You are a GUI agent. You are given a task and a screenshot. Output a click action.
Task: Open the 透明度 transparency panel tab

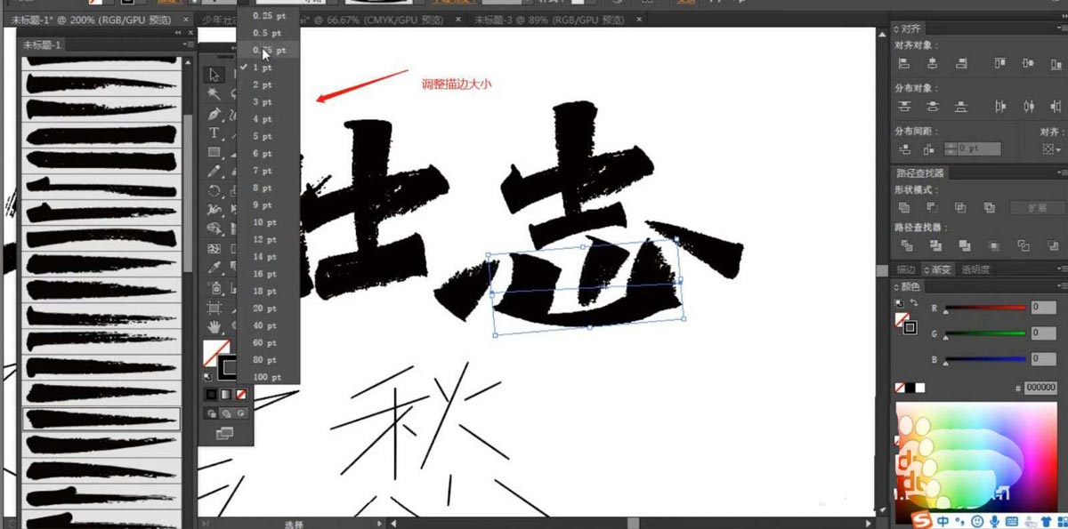coord(975,269)
